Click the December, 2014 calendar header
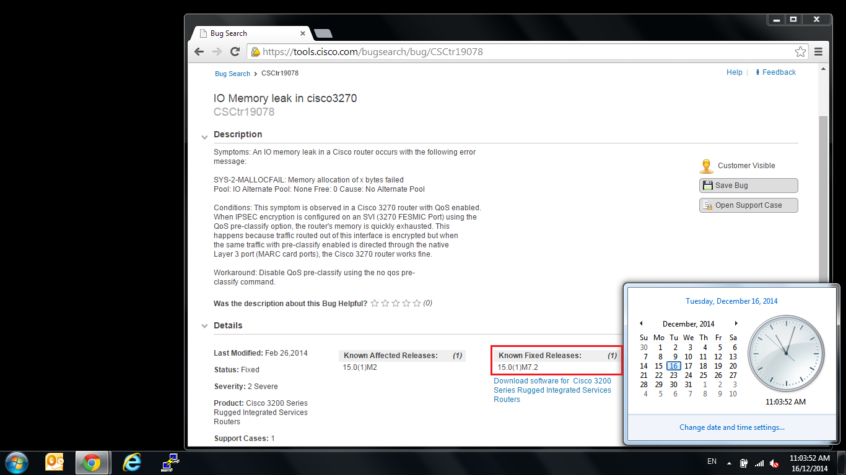The height and width of the screenshot is (475, 846). click(x=688, y=324)
